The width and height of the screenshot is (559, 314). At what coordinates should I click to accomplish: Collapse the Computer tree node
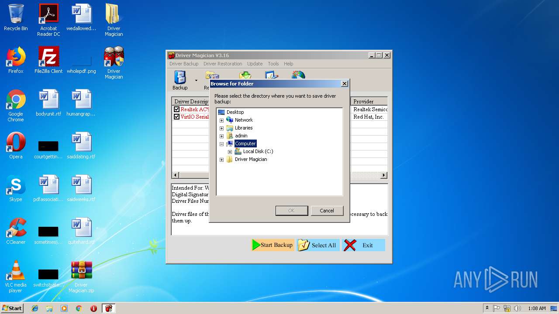[221, 144]
